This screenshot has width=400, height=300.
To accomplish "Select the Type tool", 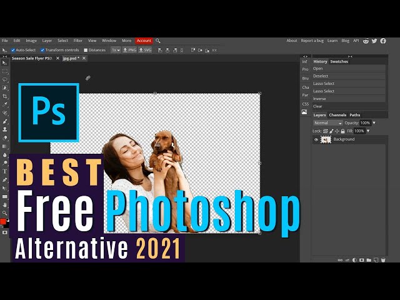I will coord(5,171).
